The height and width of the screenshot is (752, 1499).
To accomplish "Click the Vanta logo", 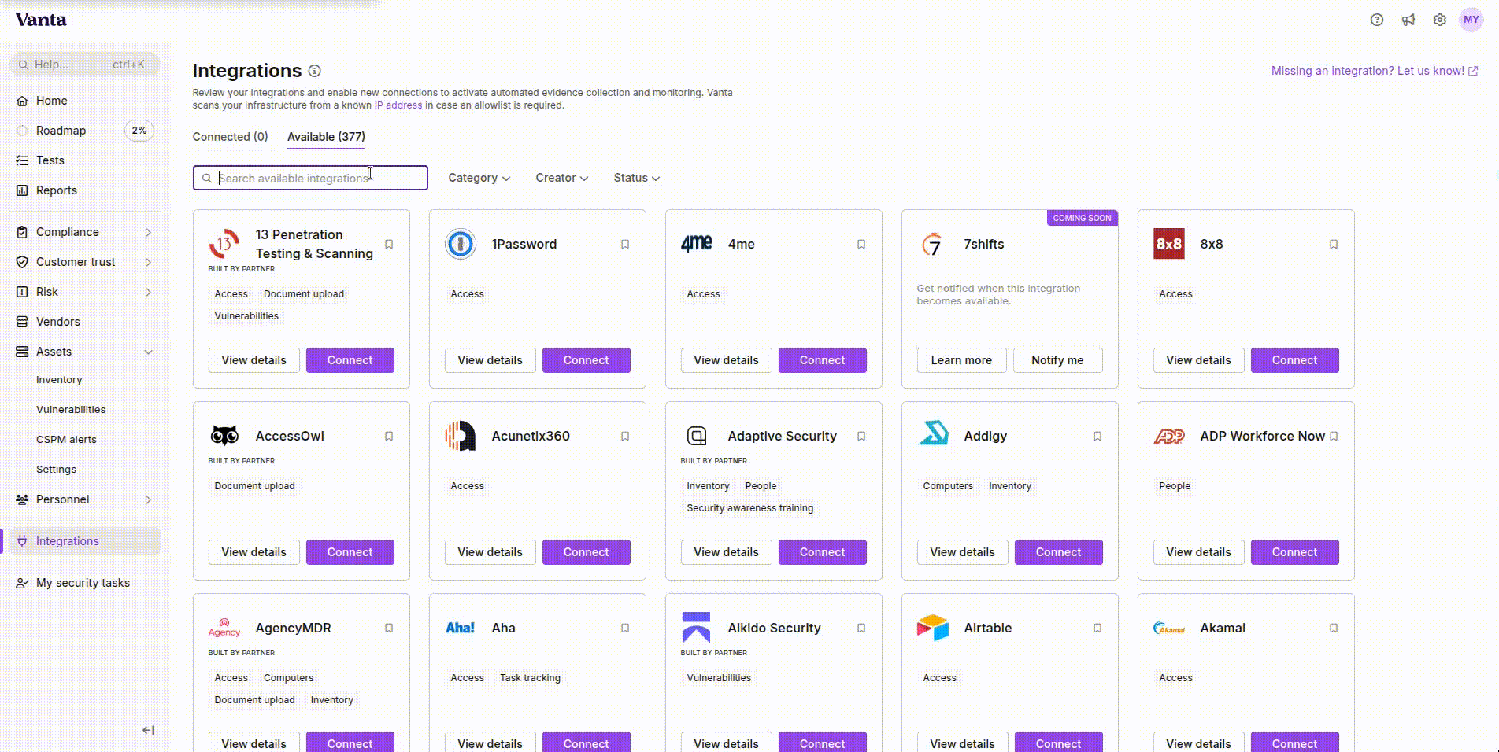I will 41,20.
